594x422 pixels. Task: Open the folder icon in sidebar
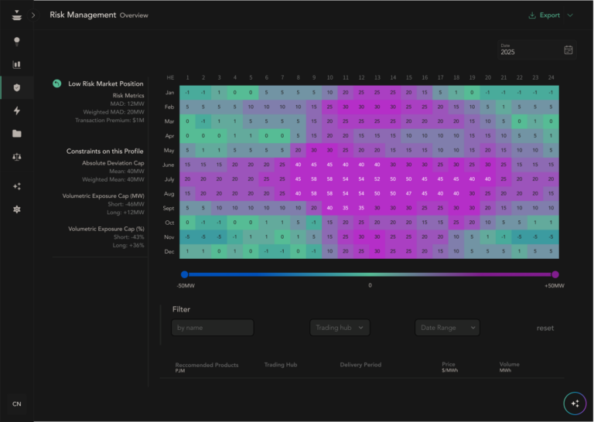[x=16, y=134]
